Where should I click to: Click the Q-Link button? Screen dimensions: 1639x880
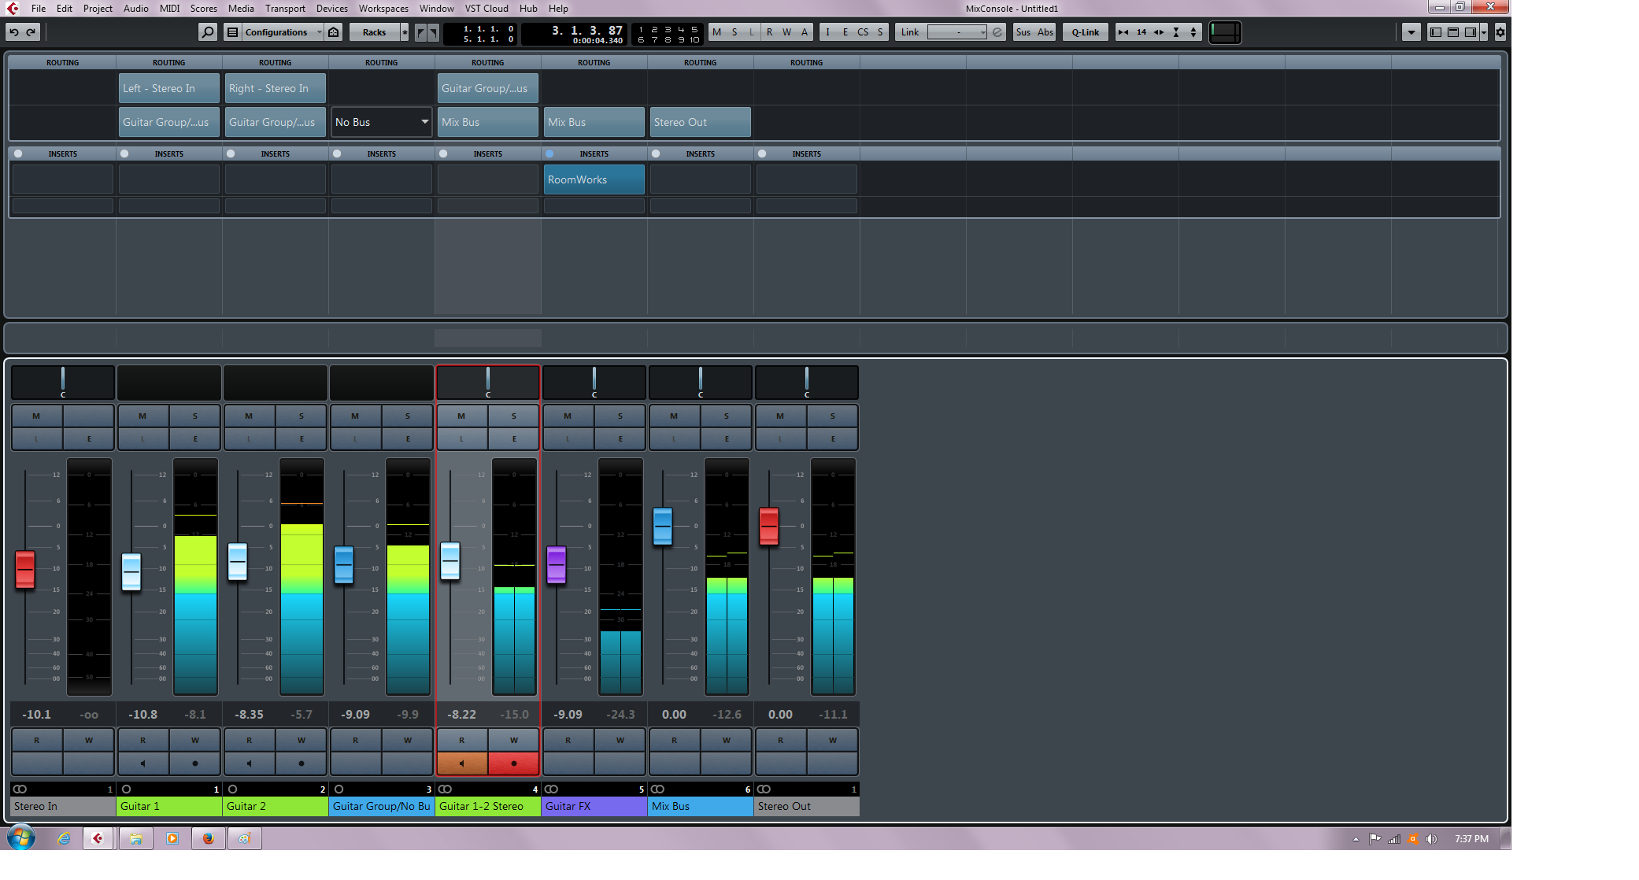[x=1086, y=32]
